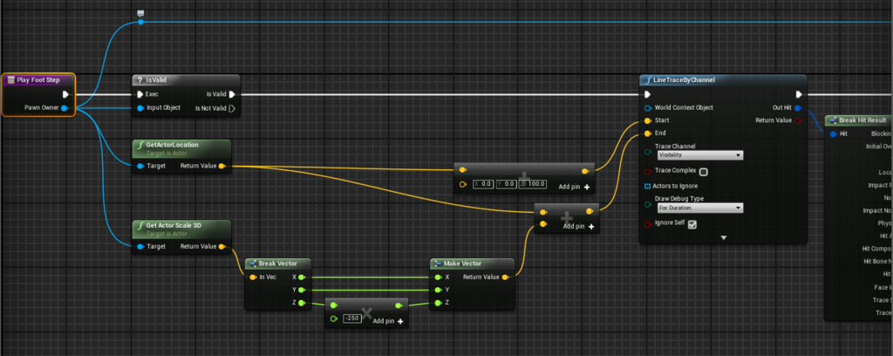Click the IsValid Exec input pin

(x=140, y=94)
